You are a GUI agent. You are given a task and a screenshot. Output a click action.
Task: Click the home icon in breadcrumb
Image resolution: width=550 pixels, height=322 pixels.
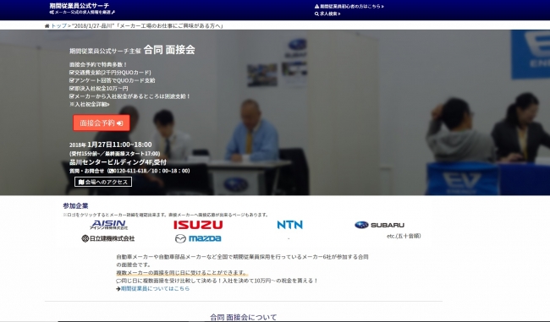coord(47,26)
